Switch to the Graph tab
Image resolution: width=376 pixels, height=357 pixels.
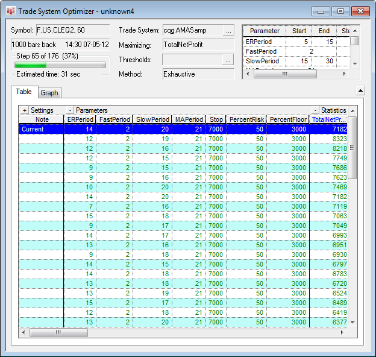pyautogui.click(x=49, y=93)
